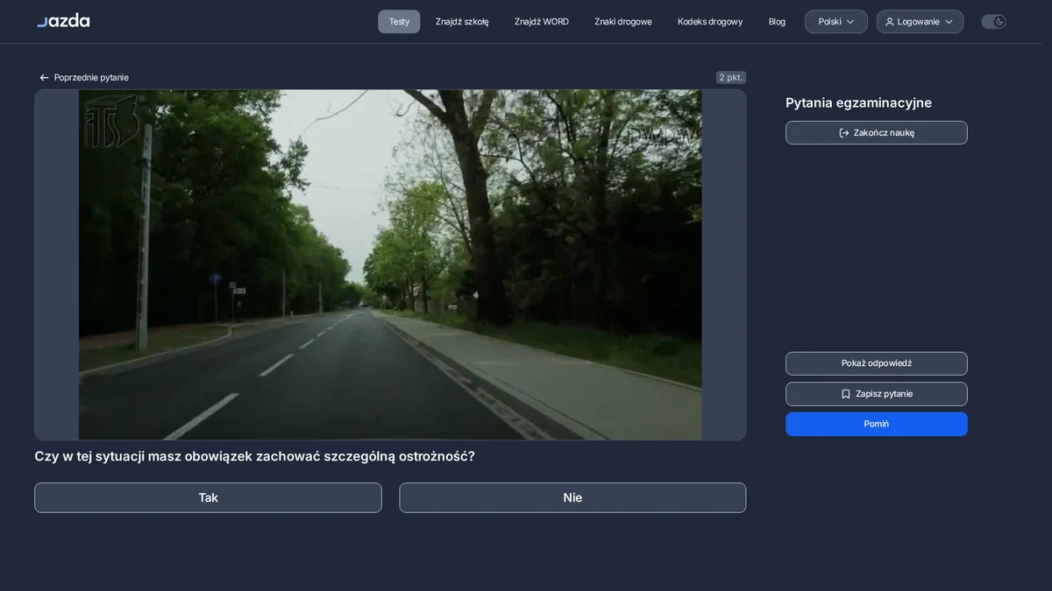Click Pokaż odpowiedź button
The image size is (1052, 591).
[x=877, y=363]
